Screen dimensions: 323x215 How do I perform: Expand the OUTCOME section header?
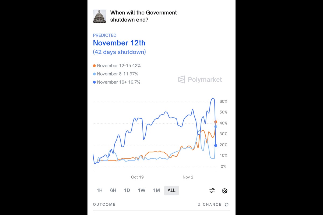(x=104, y=205)
